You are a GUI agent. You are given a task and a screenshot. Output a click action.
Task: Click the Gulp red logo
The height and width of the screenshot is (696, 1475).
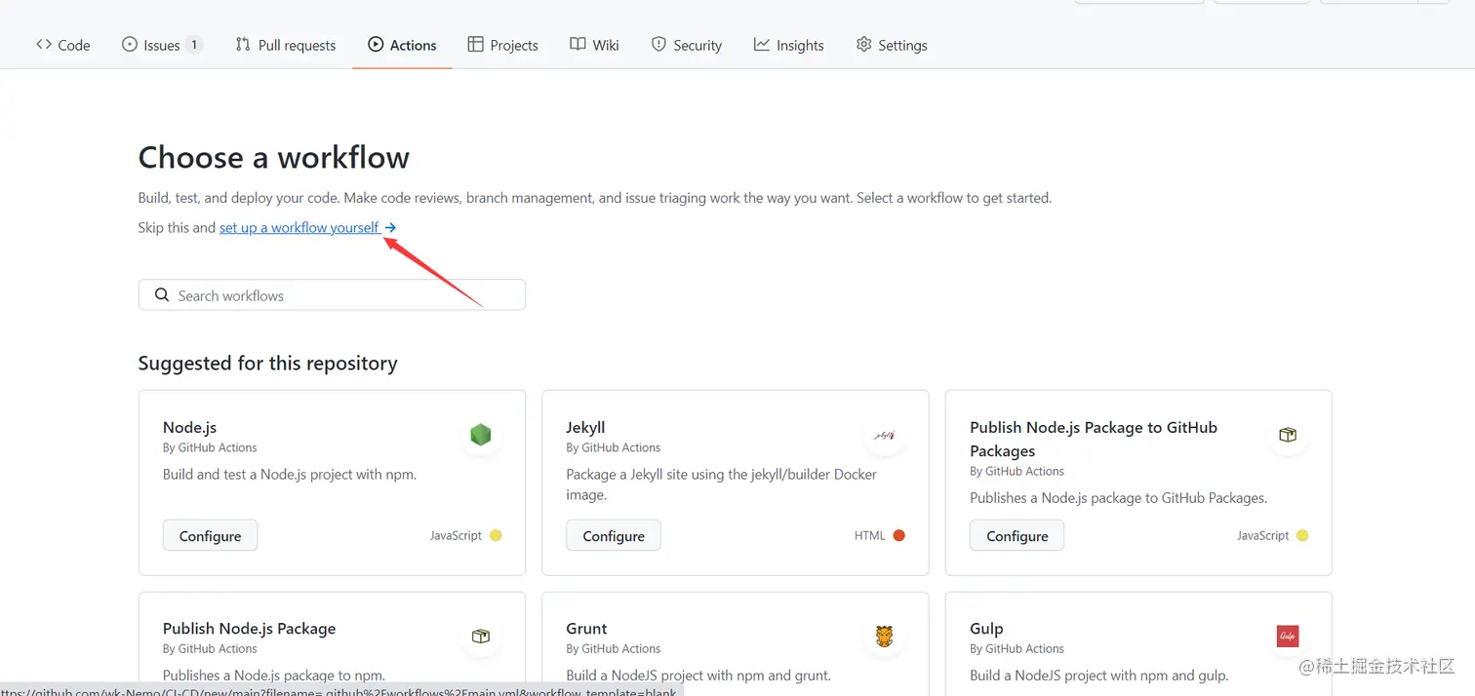pyautogui.click(x=1288, y=637)
